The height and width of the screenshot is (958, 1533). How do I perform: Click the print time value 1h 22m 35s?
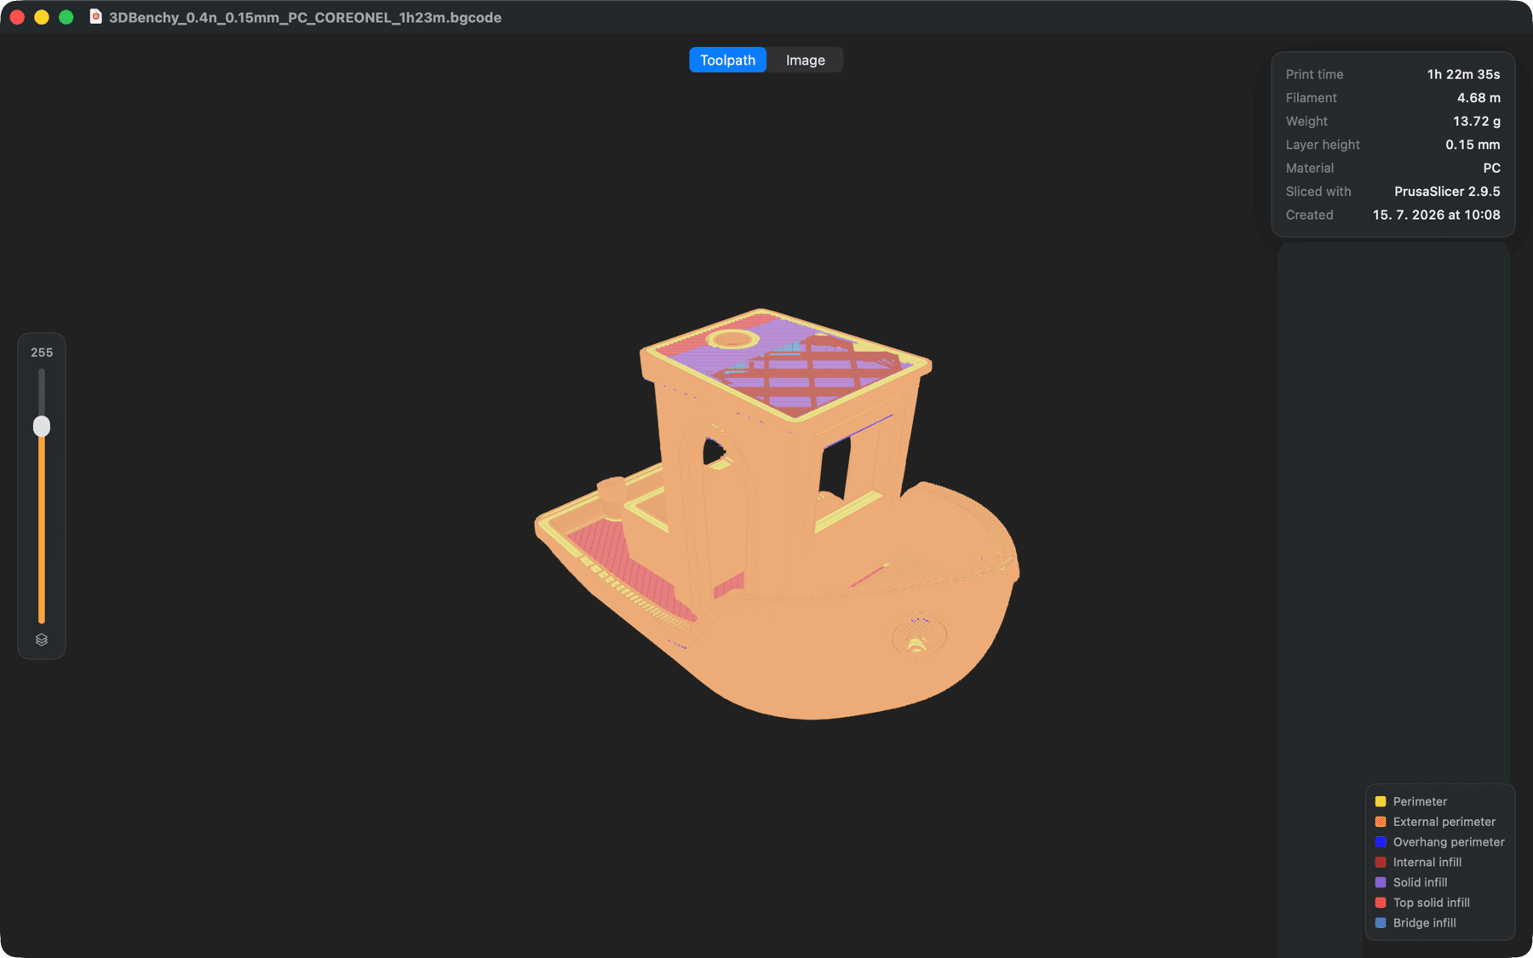pyautogui.click(x=1463, y=74)
